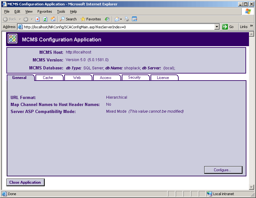Click the 'SQL Server' db type value

94,68
